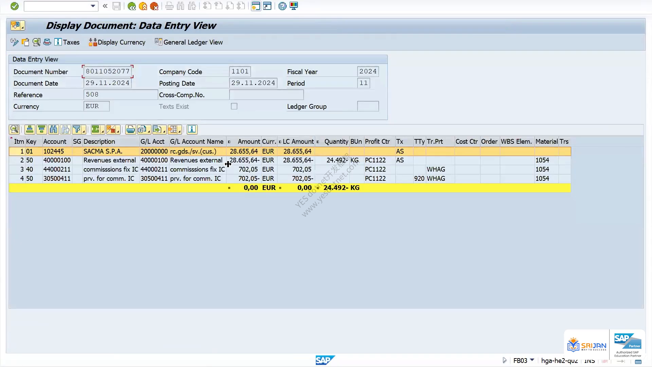The image size is (652, 367).
Task: Open the Export dropdown in grid toolbar
Action: click(159, 129)
